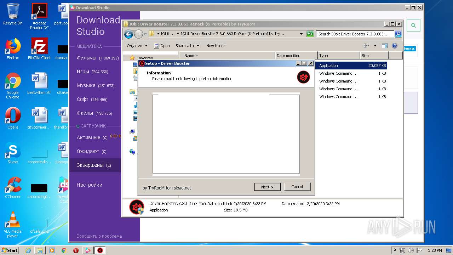Click the taskbar clock 3:23 PM
453x255 pixels.
(x=435, y=250)
